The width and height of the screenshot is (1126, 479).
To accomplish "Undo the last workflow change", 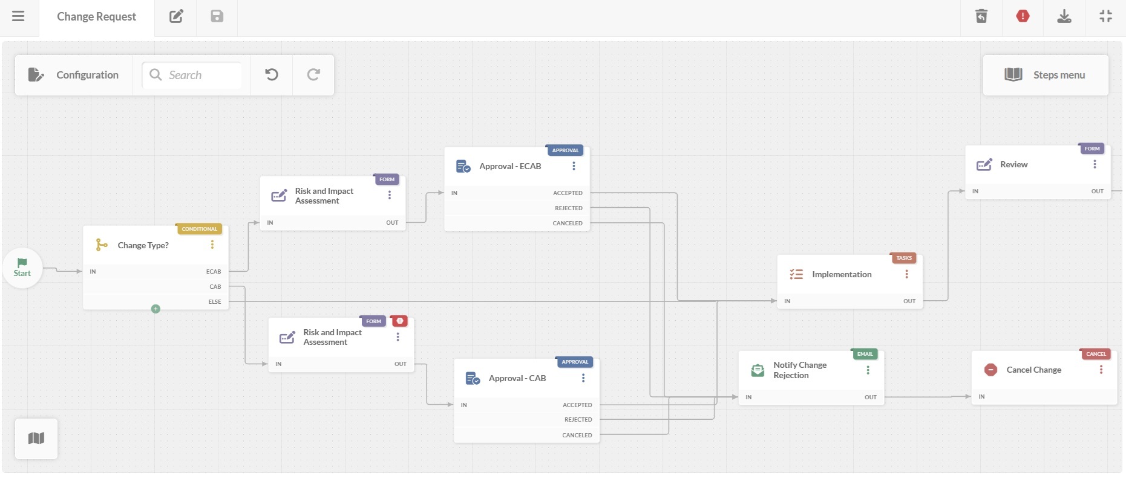I will (272, 75).
